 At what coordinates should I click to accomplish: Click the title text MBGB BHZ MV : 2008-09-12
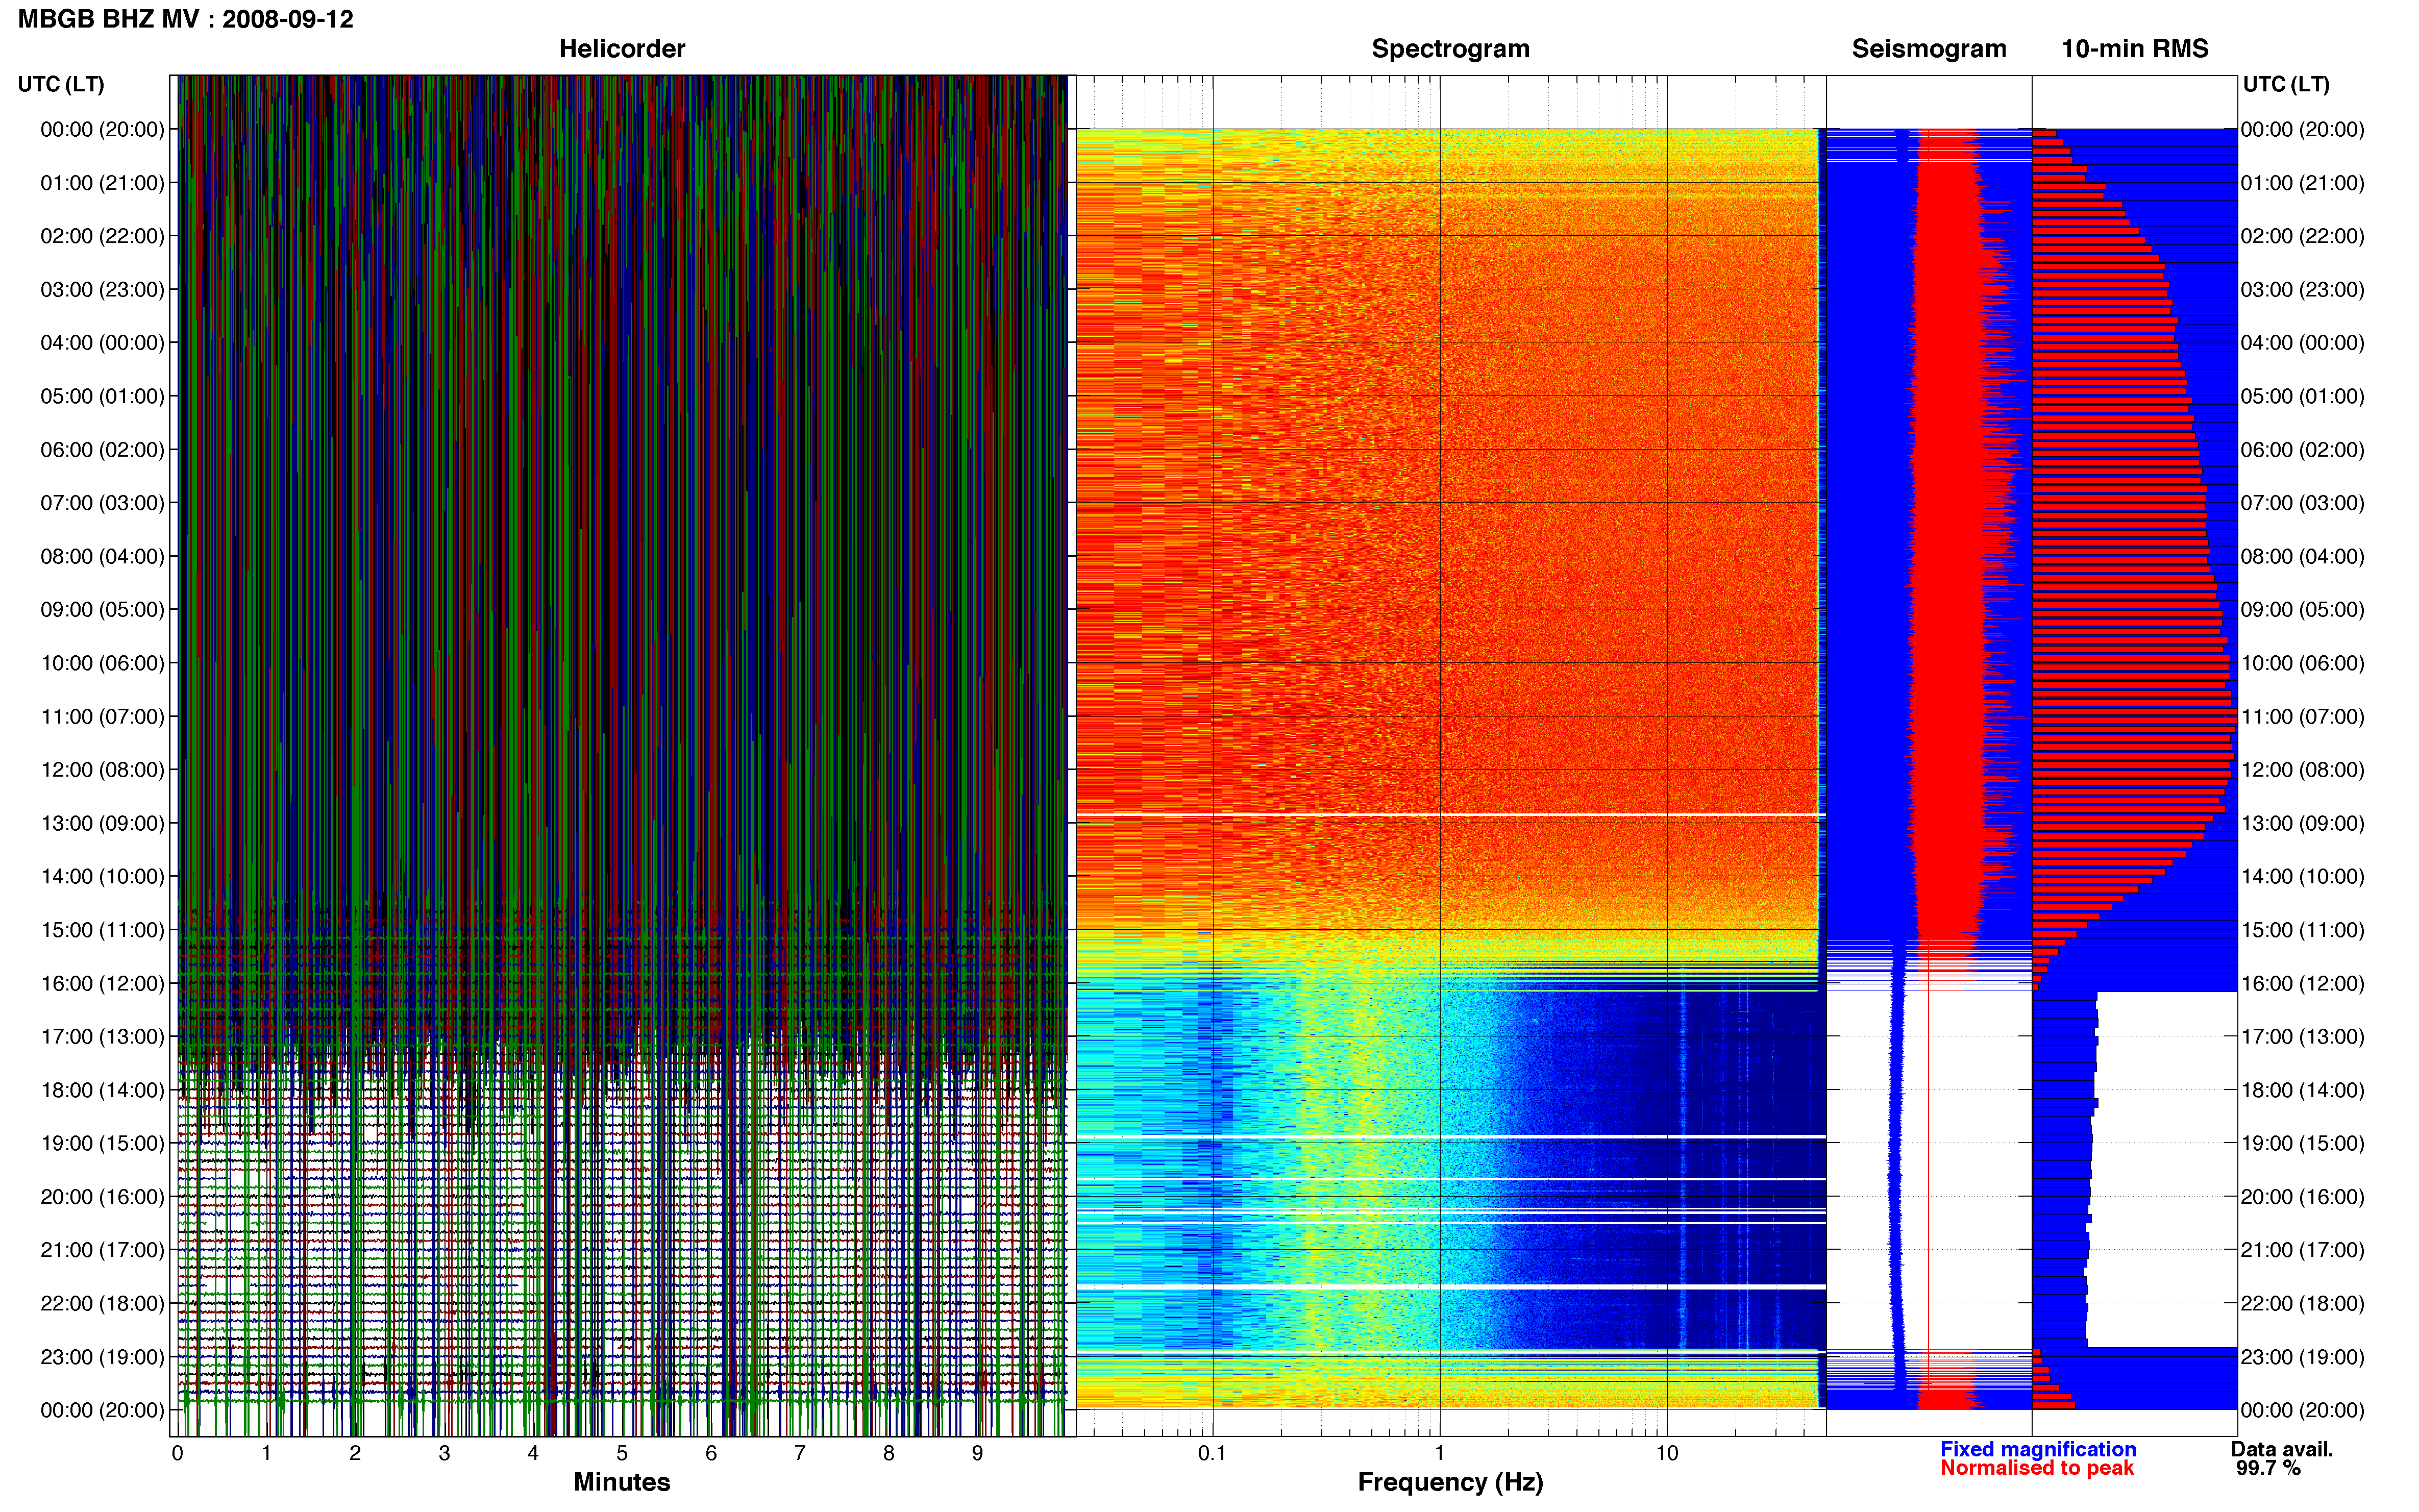(x=186, y=19)
